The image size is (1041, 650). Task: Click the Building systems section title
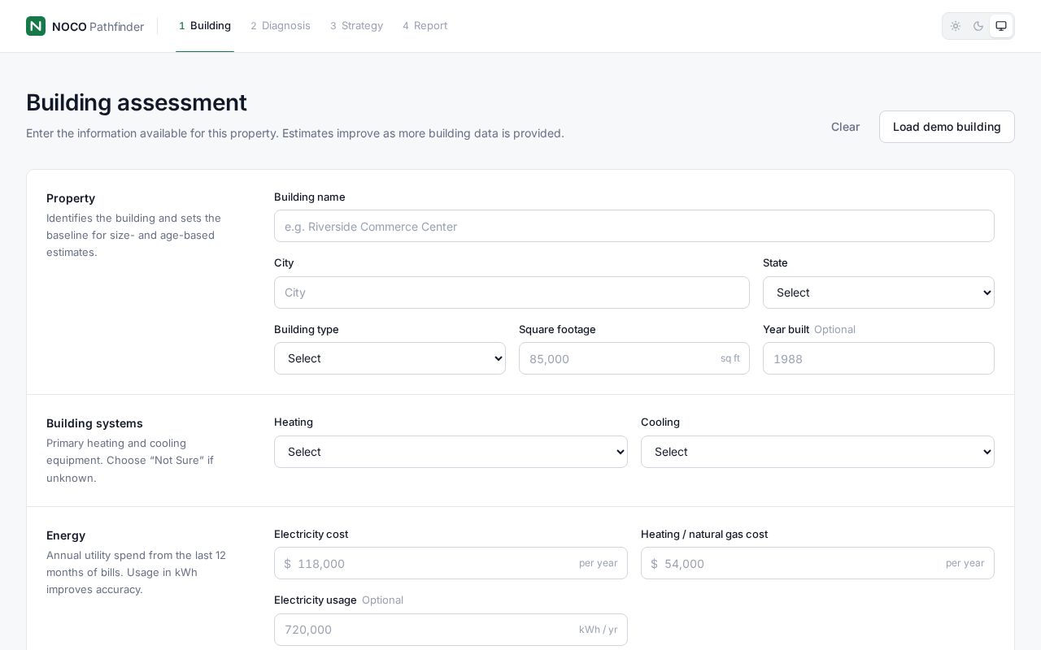pyautogui.click(x=94, y=423)
